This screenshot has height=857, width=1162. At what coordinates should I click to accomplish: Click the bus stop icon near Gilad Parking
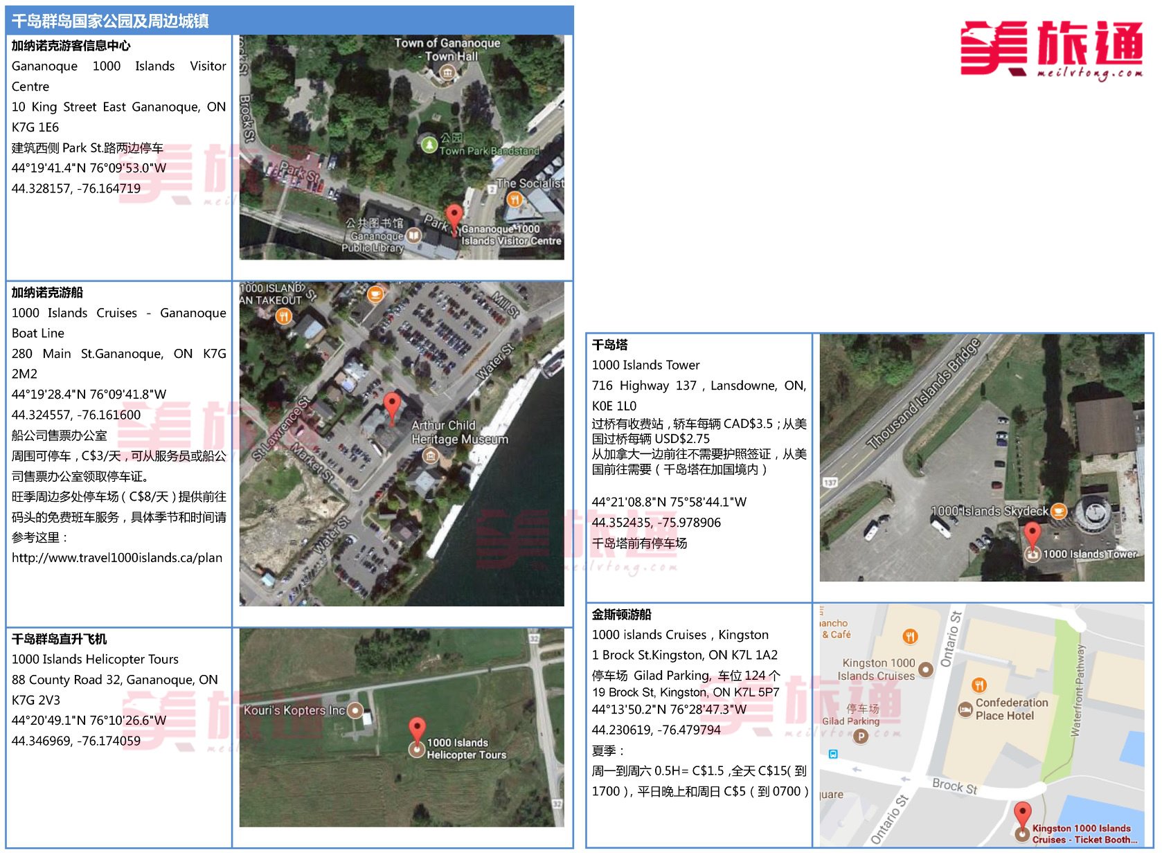833,754
